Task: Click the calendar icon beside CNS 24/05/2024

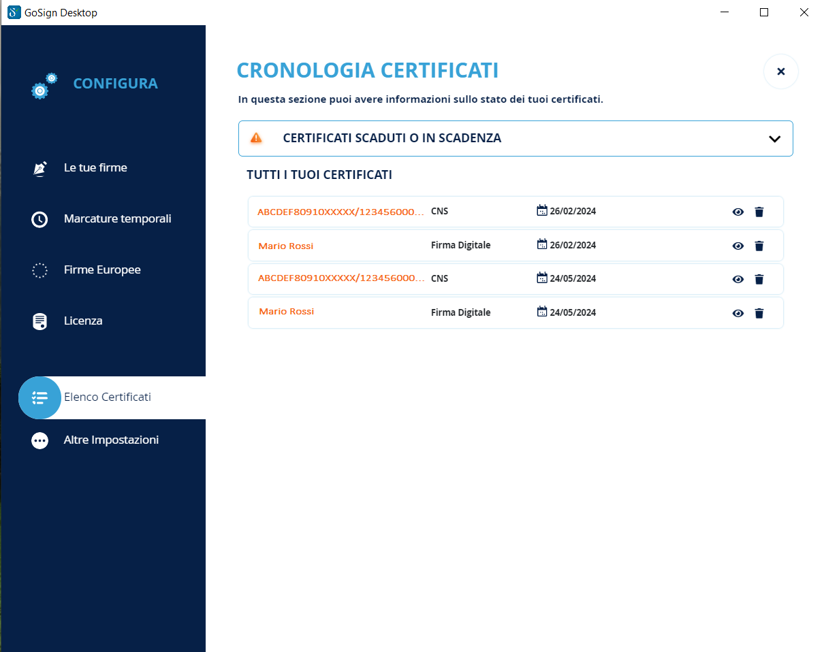Action: [542, 278]
